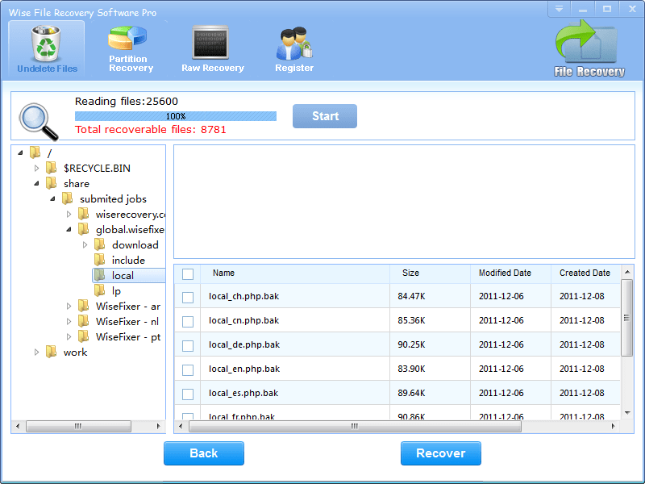Click the Register users icon
Screen dimensions: 645x484
[x=294, y=44]
